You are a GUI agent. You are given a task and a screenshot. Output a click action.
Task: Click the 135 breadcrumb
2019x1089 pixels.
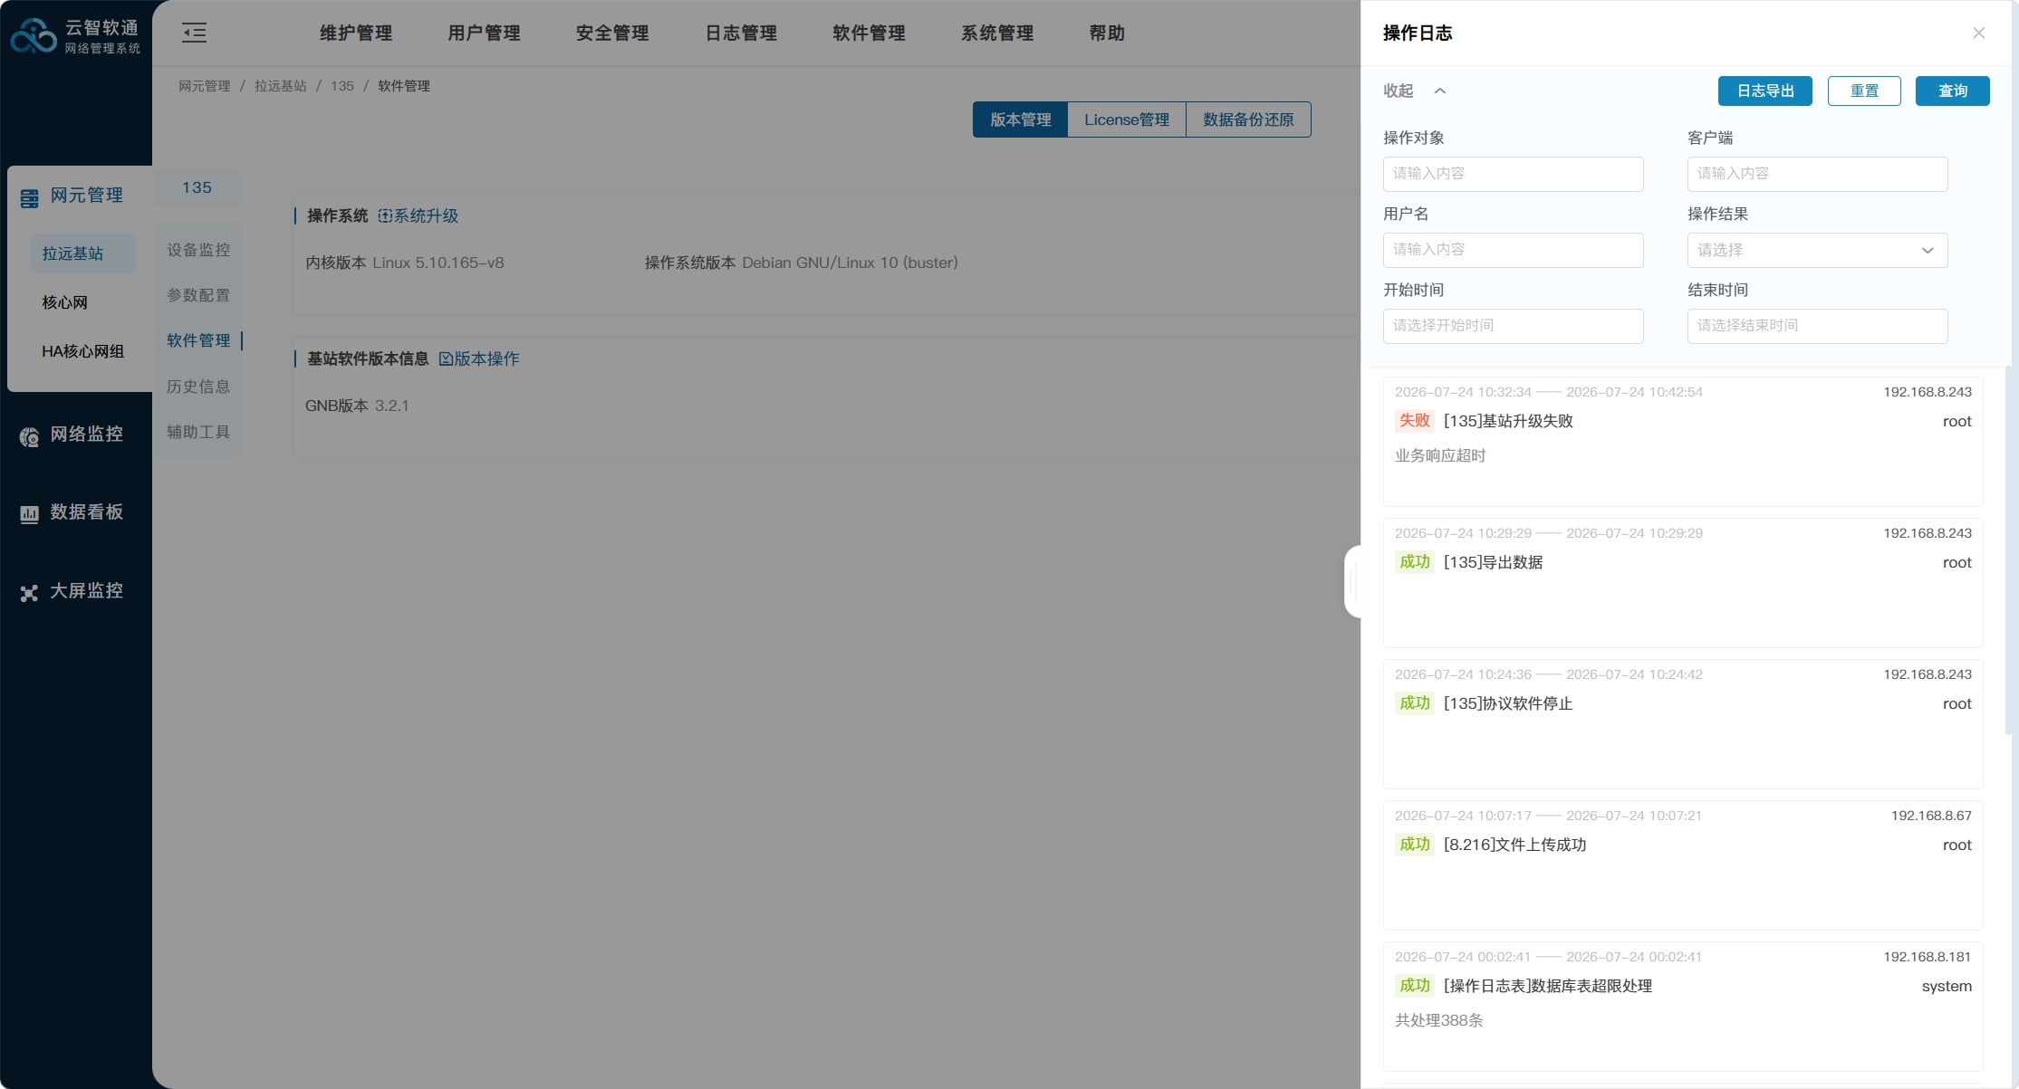(342, 86)
